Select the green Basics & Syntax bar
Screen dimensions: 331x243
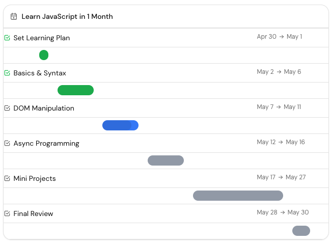75,90
